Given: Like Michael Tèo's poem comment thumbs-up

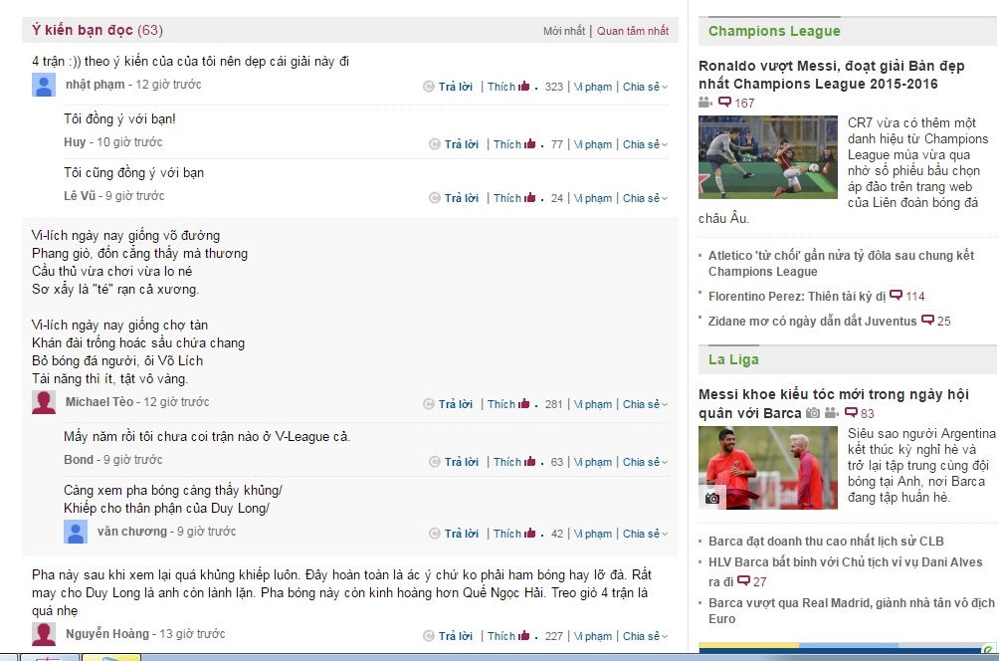Looking at the screenshot, I should point(523,403).
